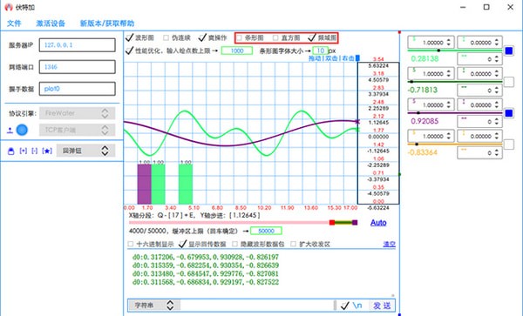This screenshot has width=523, height=316.
Task: Enable the 直方图 histogram checkbox
Action: pos(275,37)
